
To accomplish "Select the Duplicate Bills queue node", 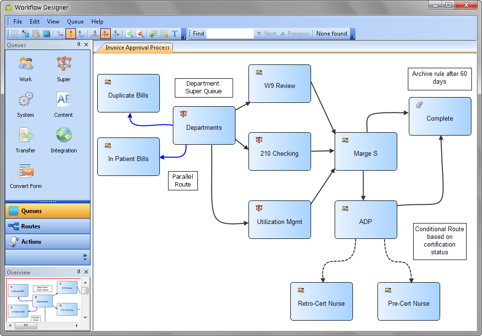I will pos(129,93).
